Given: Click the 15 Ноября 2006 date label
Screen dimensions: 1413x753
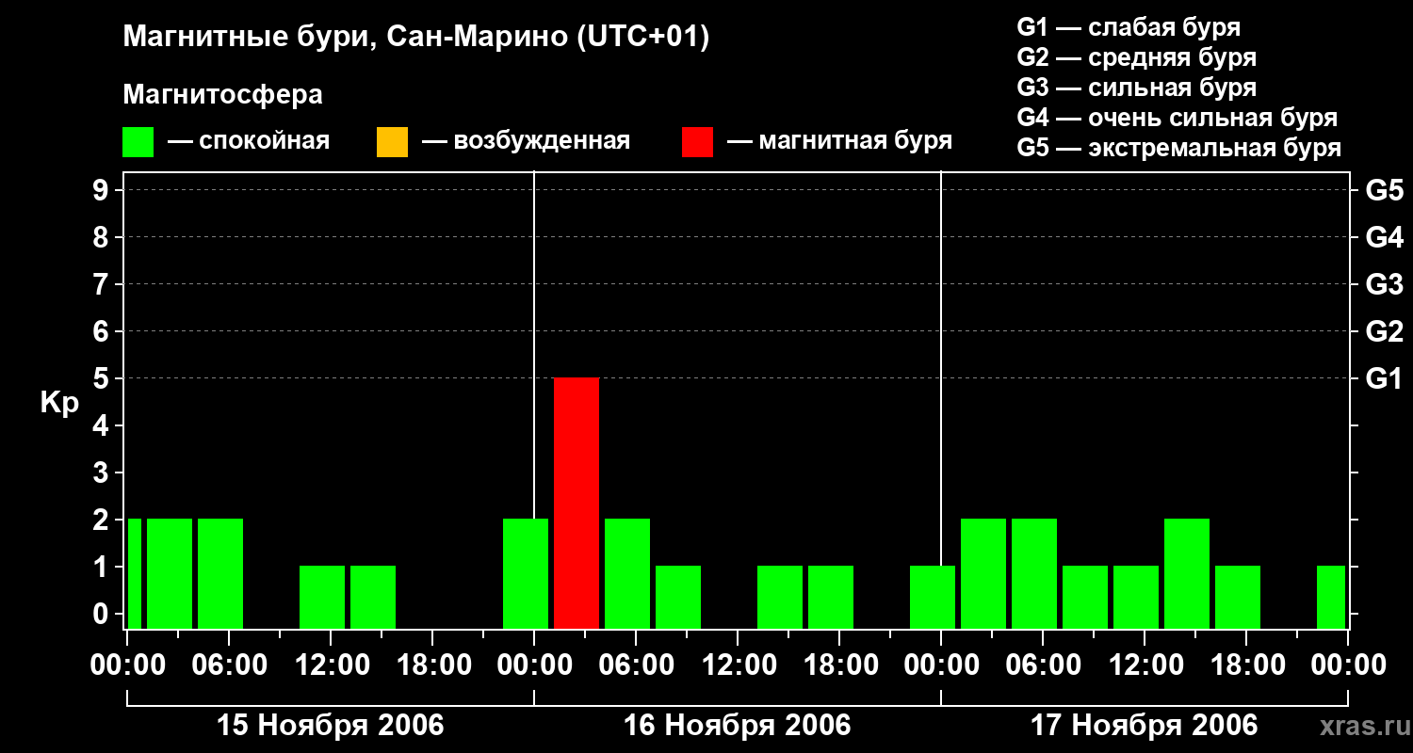Looking at the screenshot, I should point(331,725).
